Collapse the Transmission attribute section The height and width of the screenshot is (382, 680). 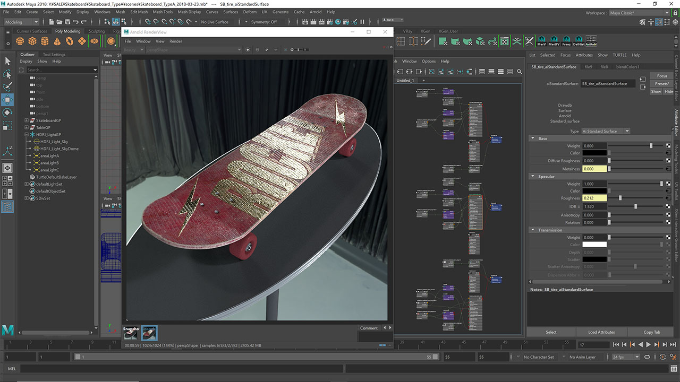click(x=533, y=230)
